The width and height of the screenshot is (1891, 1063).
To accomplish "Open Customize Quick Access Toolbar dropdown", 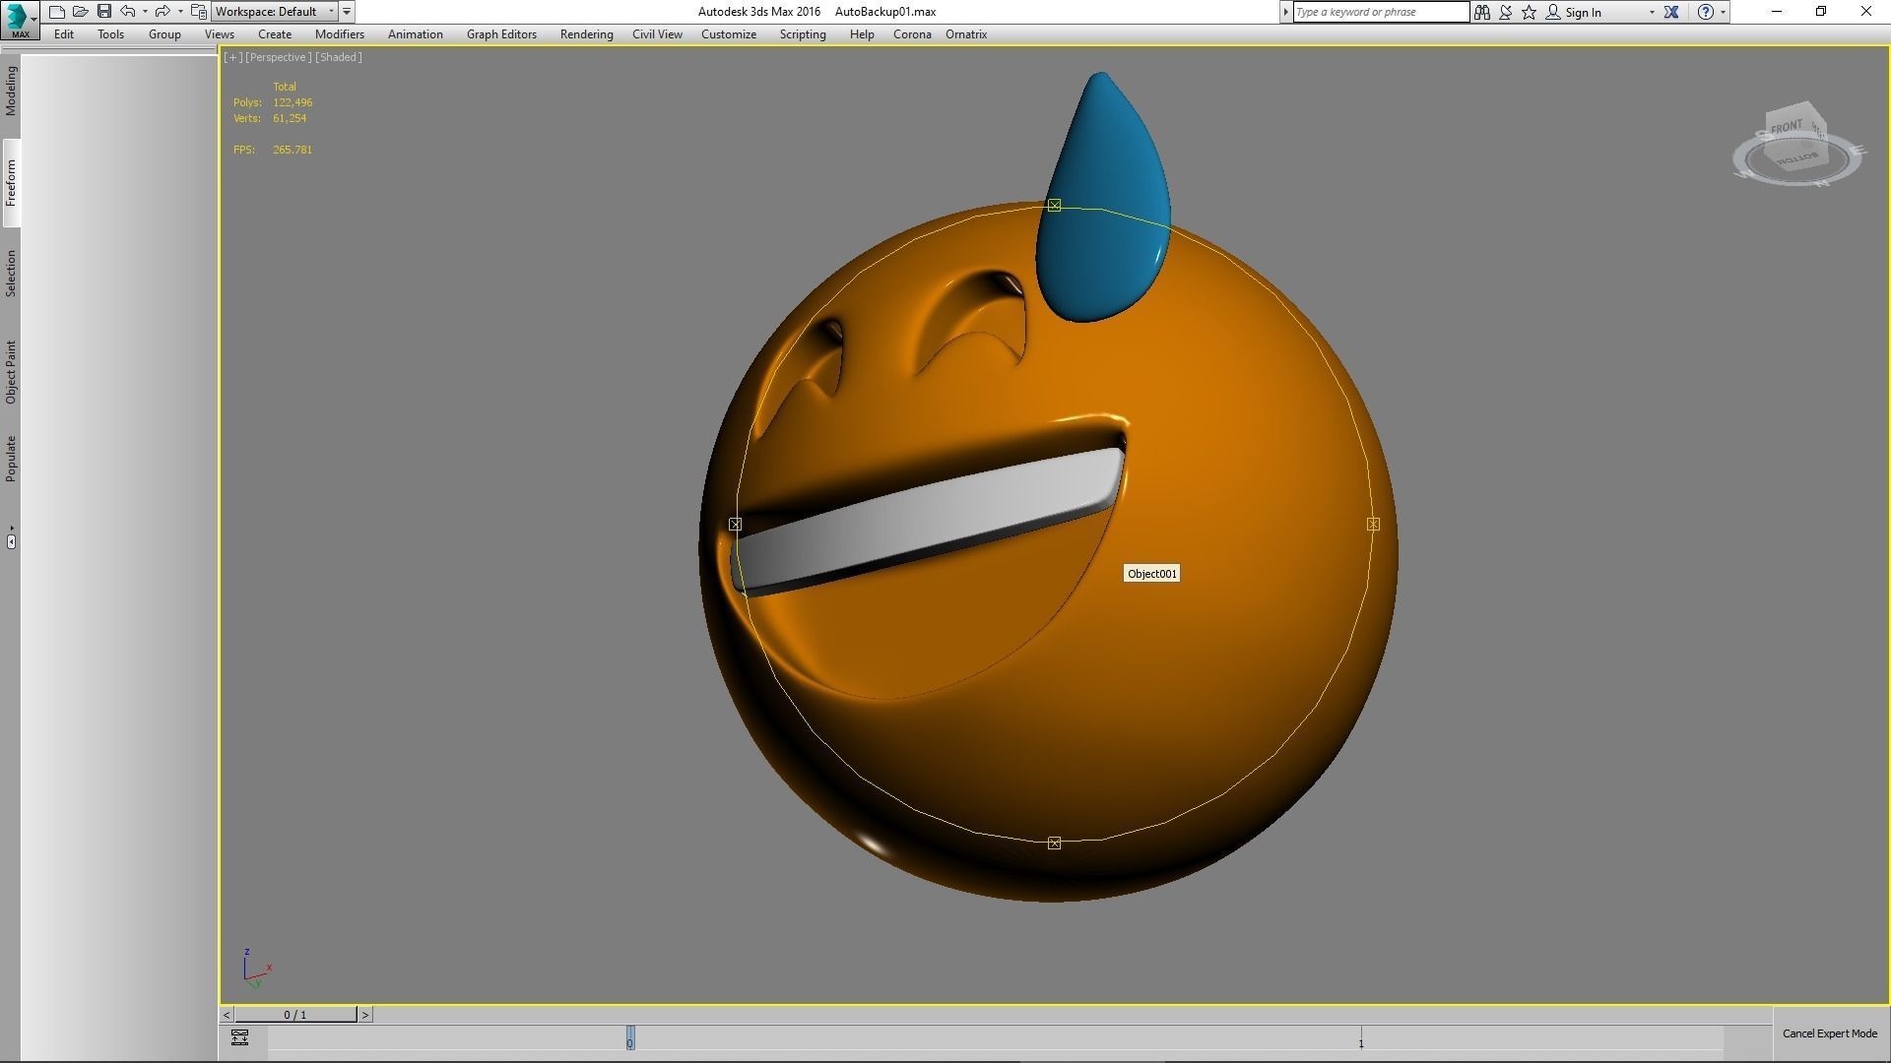I will click(x=347, y=12).
